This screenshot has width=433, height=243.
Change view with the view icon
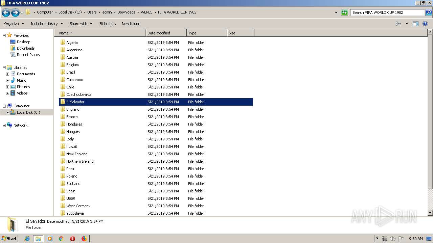(398, 24)
